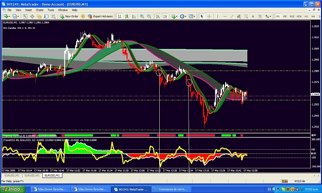Click the Arrows objects icon
This screenshot has width=322, height=193.
point(267,16)
